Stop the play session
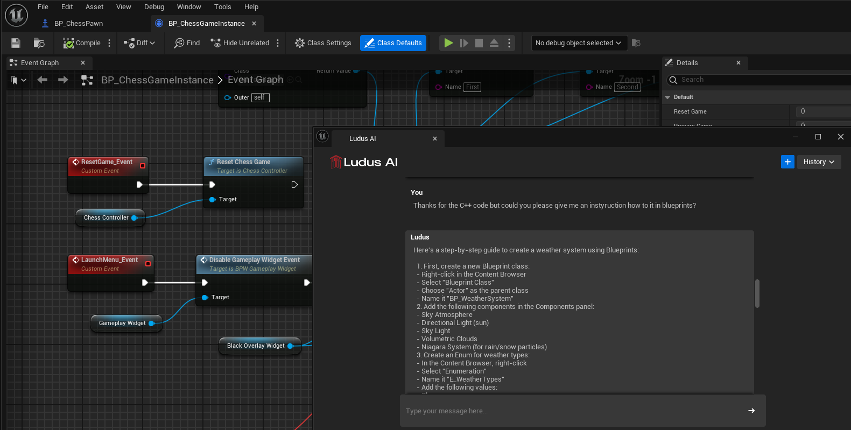Image resolution: width=851 pixels, height=430 pixels. coord(479,43)
